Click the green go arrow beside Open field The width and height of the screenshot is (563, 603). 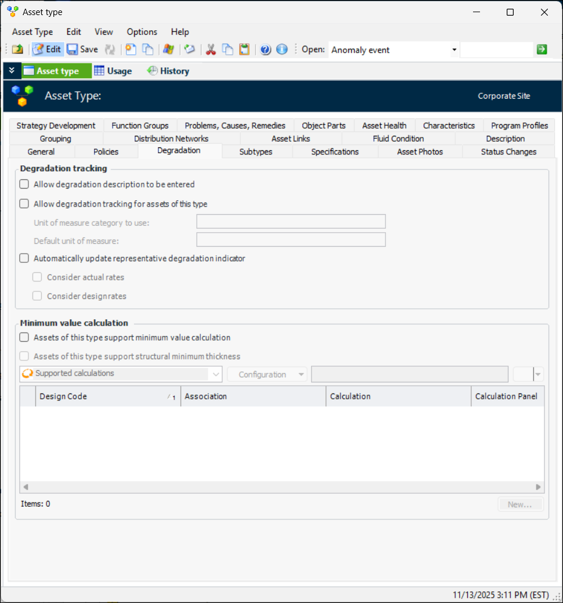tap(542, 50)
